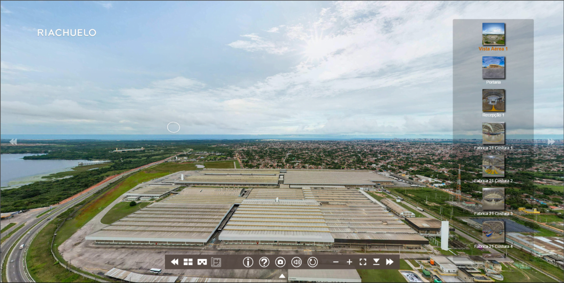Skip to next scene in toolbar
The image size is (564, 283).
click(x=390, y=262)
